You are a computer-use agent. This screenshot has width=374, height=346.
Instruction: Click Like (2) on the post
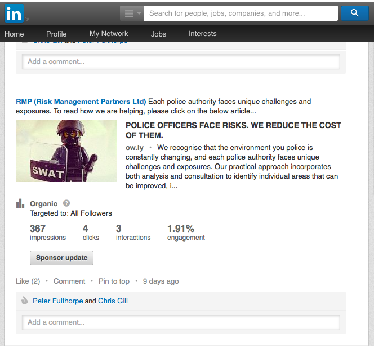[x=28, y=281]
